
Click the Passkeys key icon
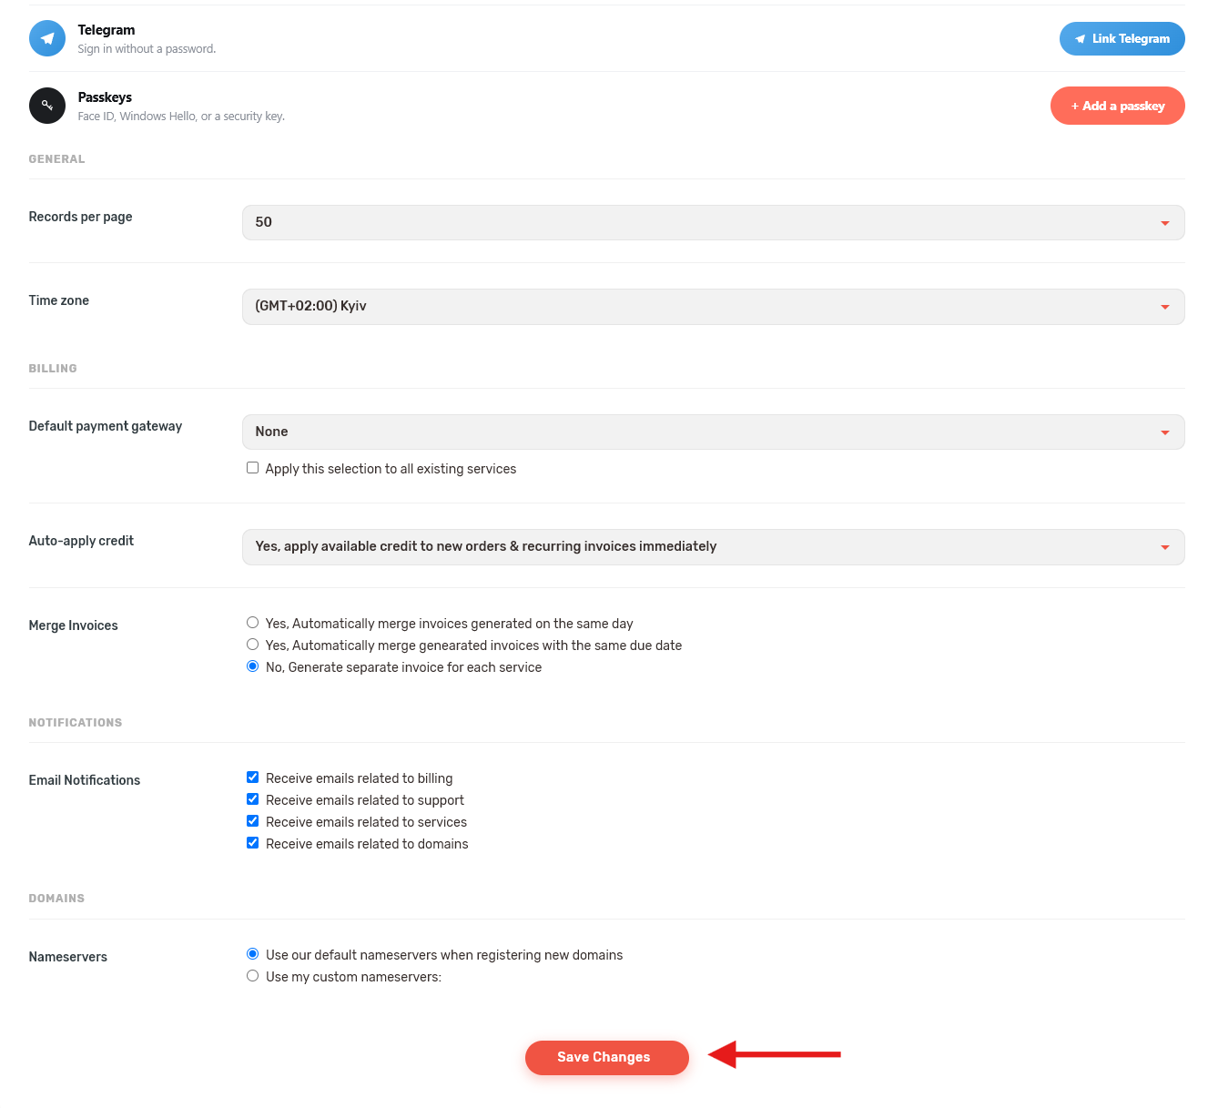click(x=47, y=106)
